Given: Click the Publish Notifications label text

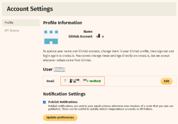Looking at the screenshot, I should point(63,102).
